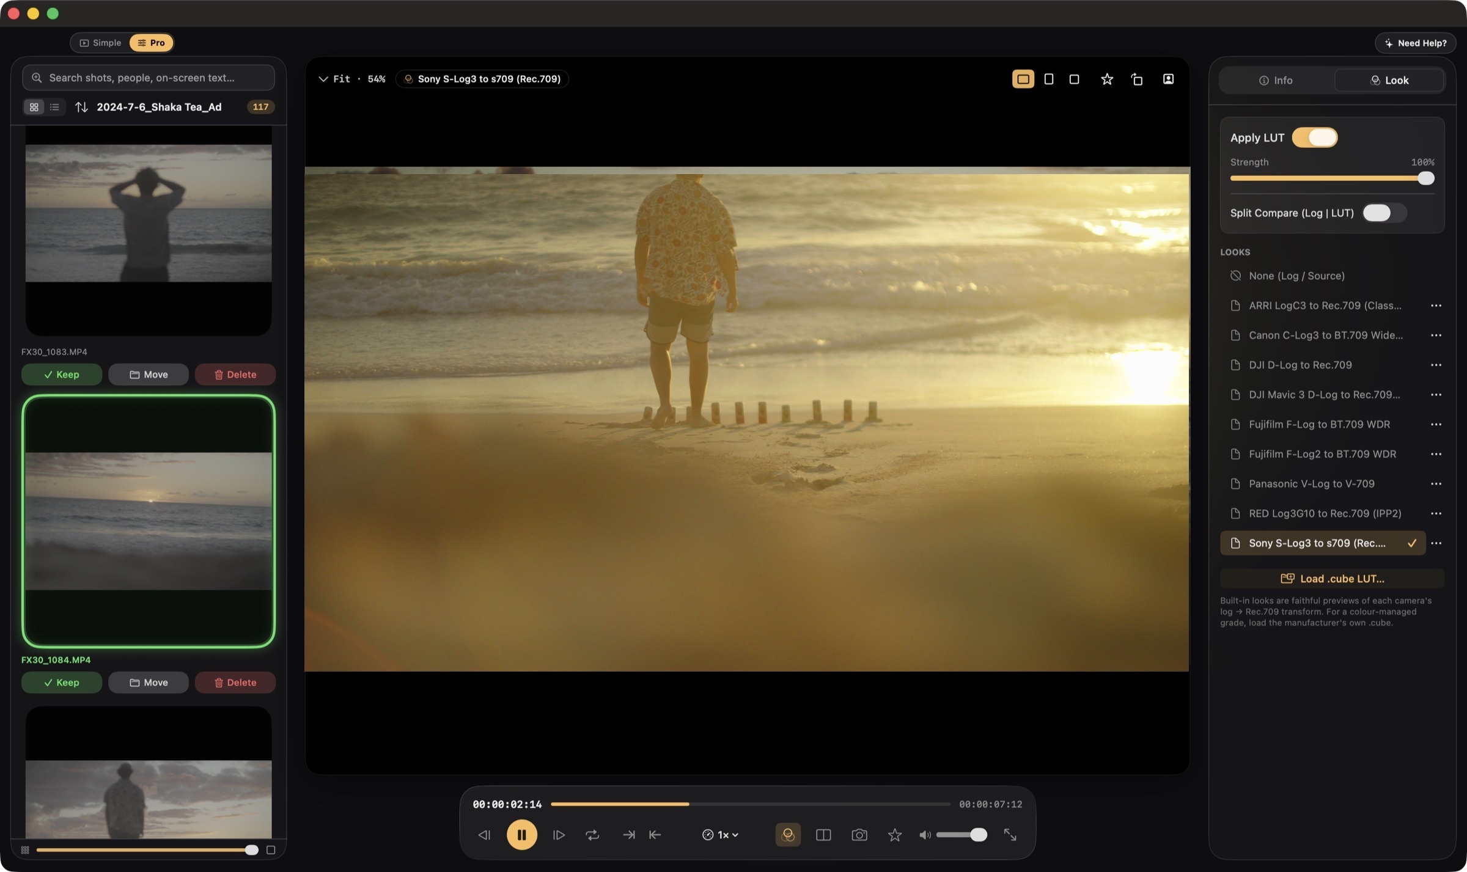Open the sort order options
The width and height of the screenshot is (1467, 872).
pyautogui.click(x=81, y=107)
